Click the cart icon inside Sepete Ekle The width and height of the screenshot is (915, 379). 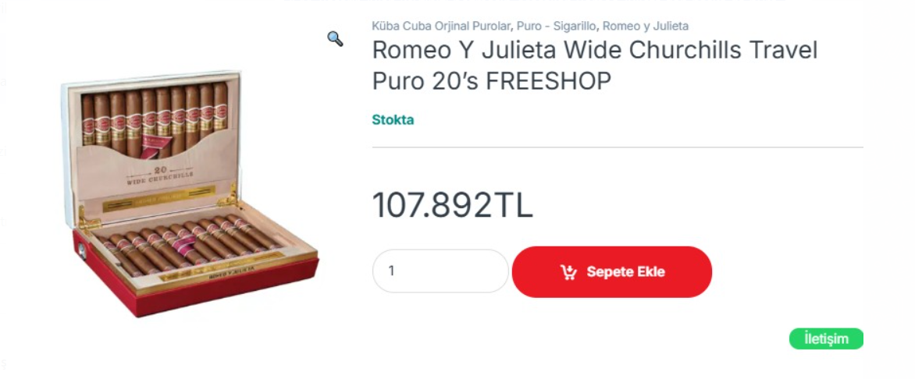[568, 272]
